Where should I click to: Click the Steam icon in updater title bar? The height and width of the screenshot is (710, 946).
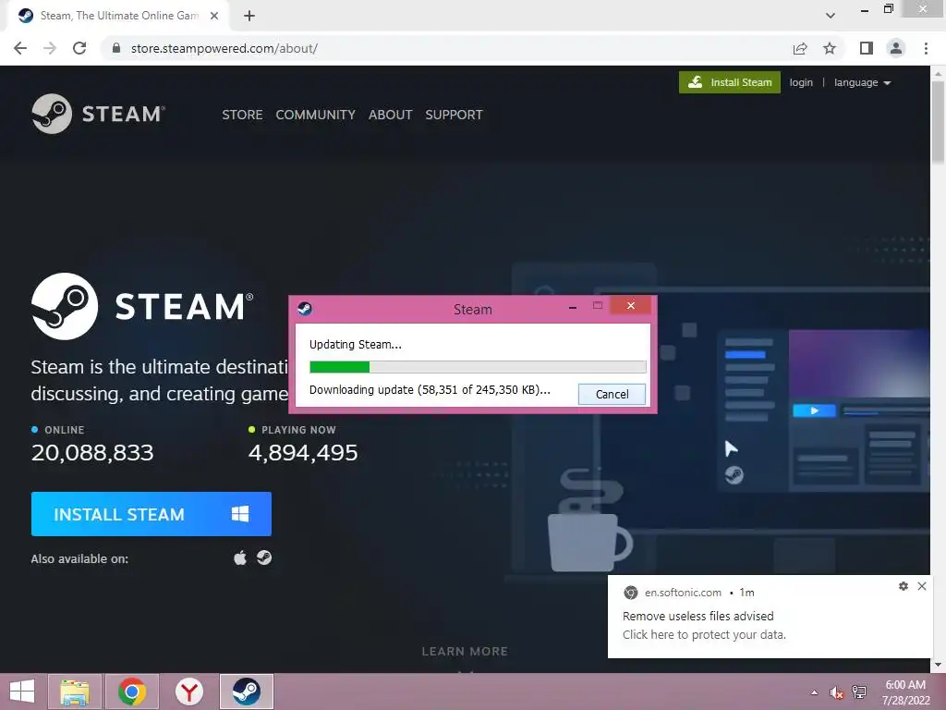[305, 309]
